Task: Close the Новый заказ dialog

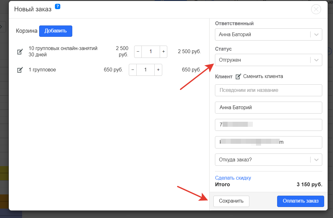Action: (316, 9)
